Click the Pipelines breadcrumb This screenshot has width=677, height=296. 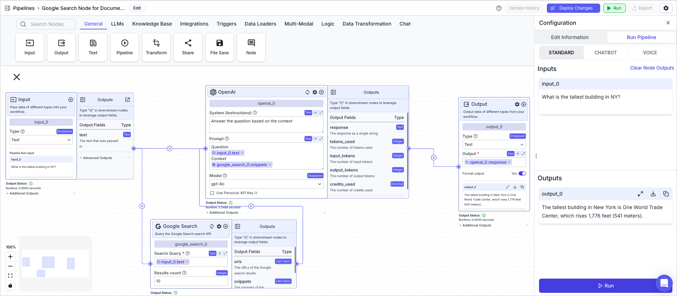24,8
